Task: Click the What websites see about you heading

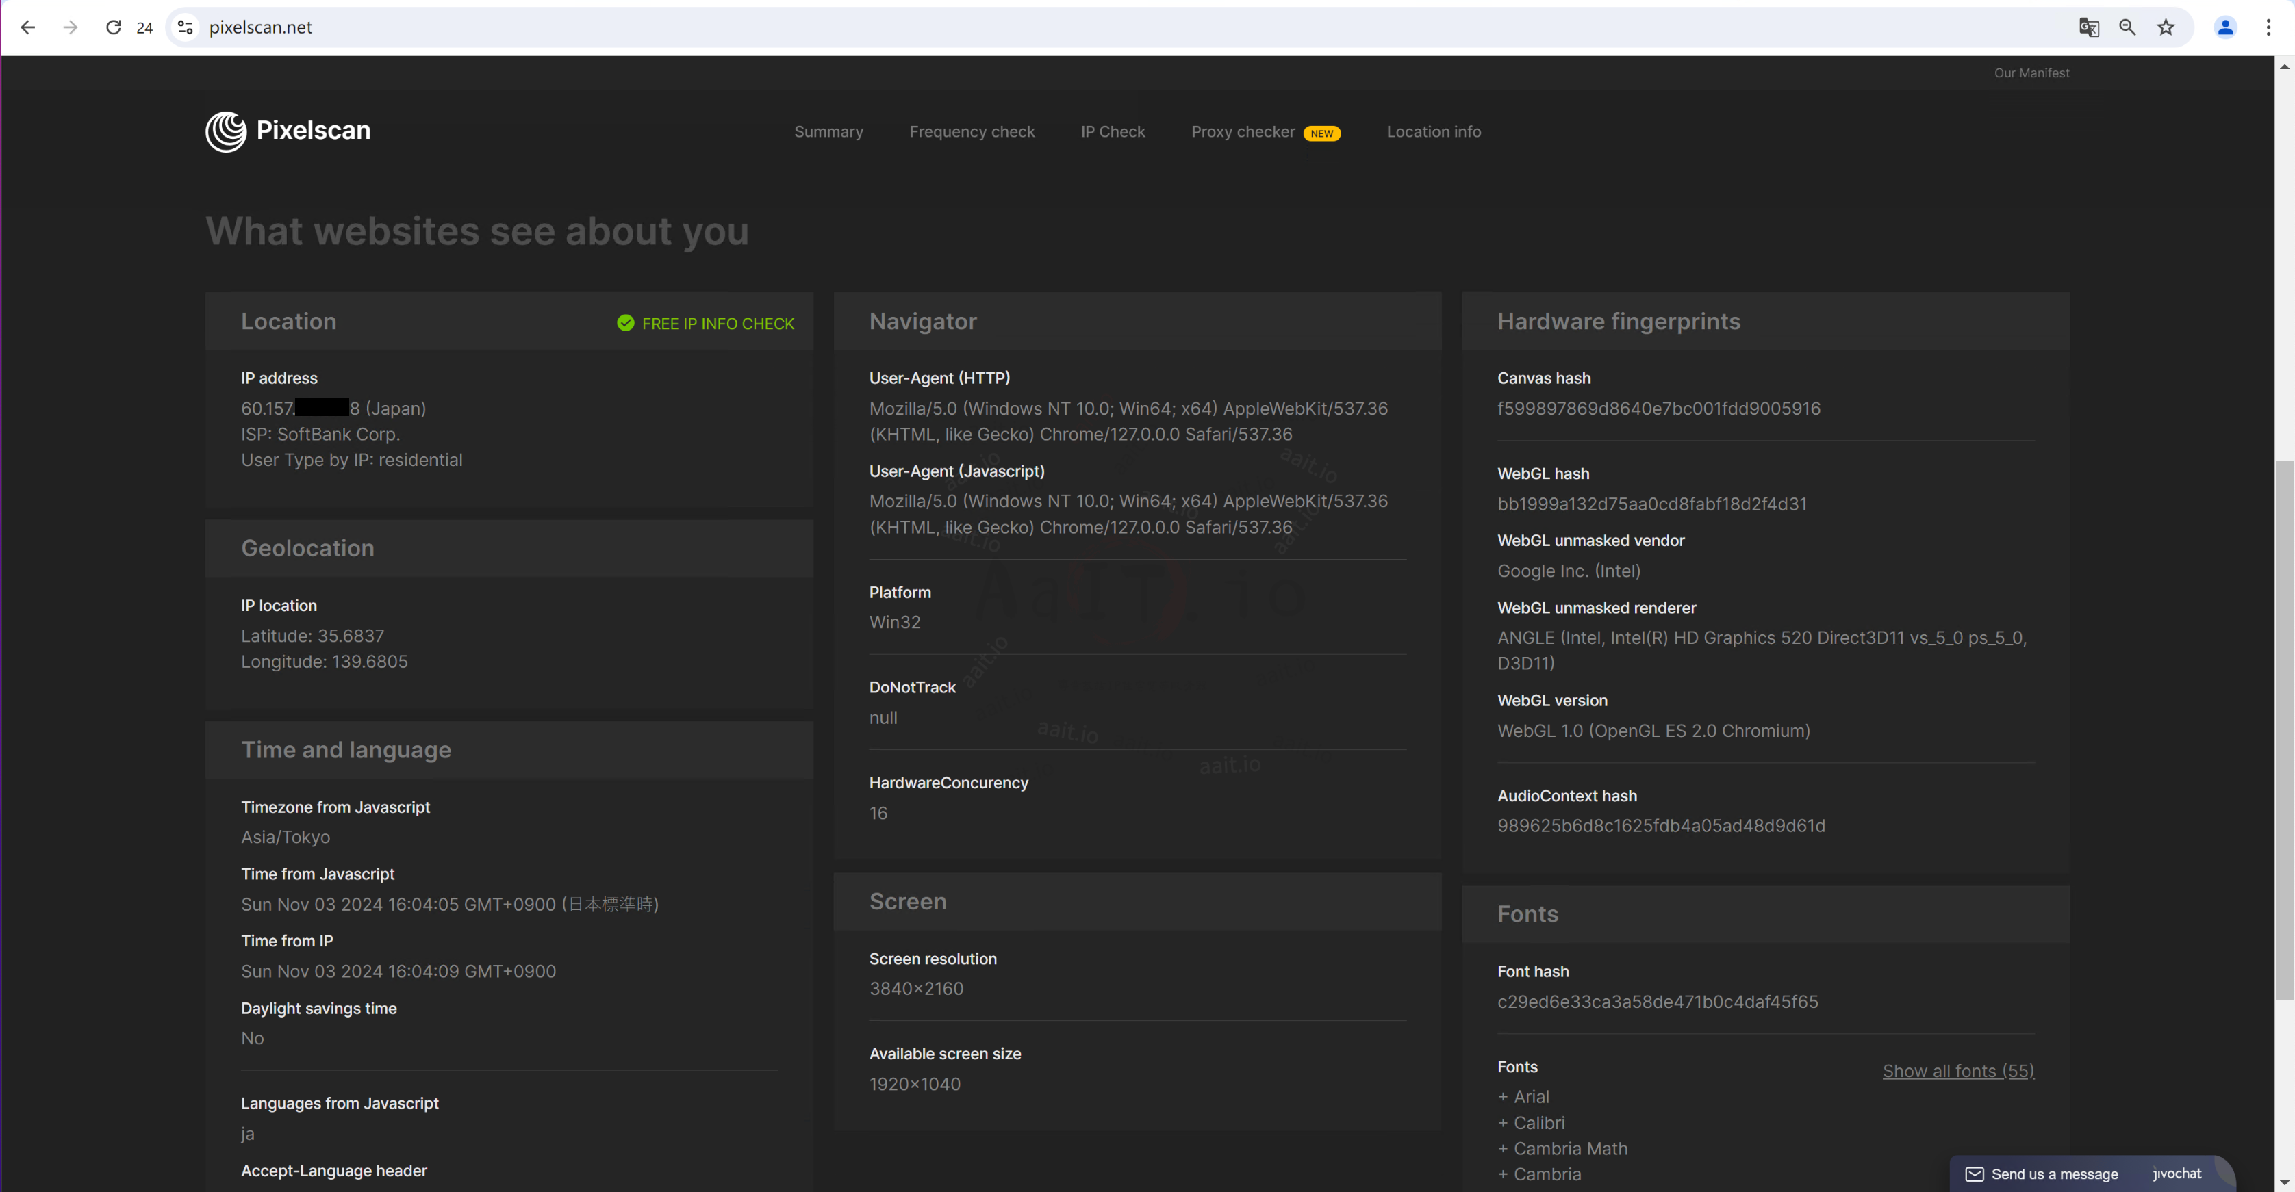Action: (x=477, y=231)
